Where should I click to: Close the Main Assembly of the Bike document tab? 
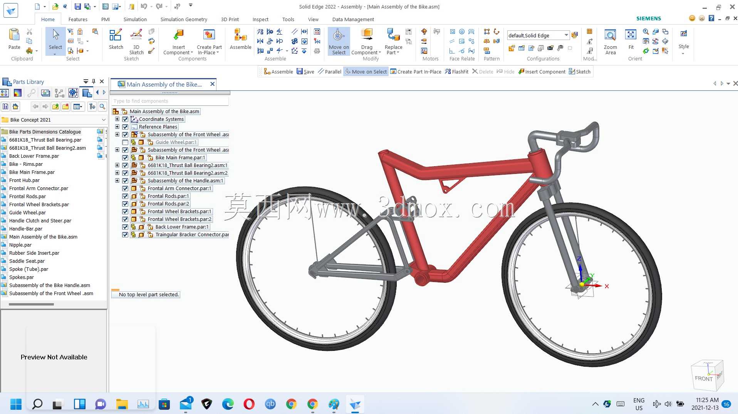212,84
